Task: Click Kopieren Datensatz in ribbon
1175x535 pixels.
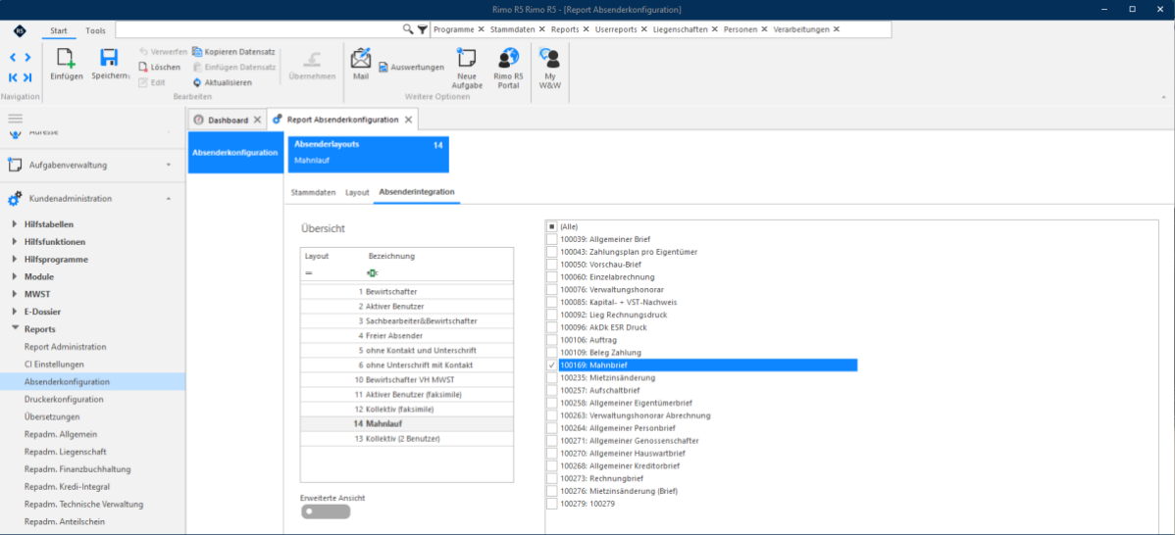Action: coord(233,52)
